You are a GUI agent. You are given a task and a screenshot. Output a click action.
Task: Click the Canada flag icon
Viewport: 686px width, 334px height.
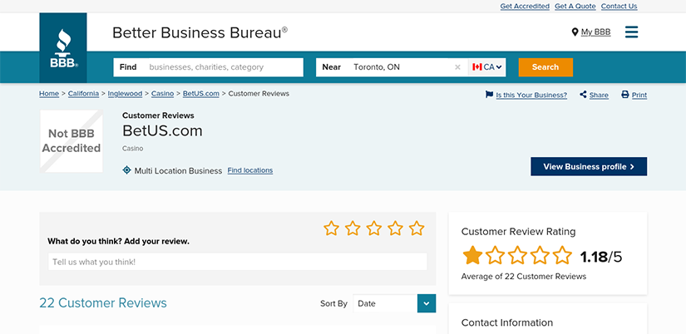coord(477,67)
